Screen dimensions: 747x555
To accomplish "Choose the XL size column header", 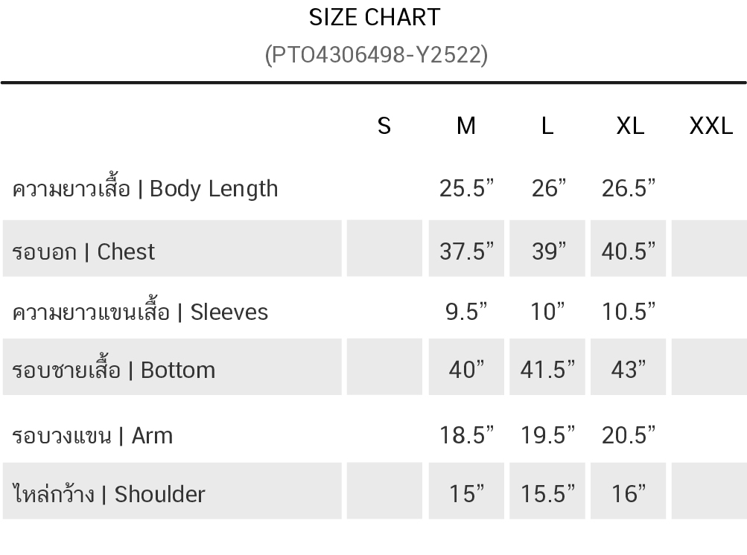I will (x=630, y=126).
